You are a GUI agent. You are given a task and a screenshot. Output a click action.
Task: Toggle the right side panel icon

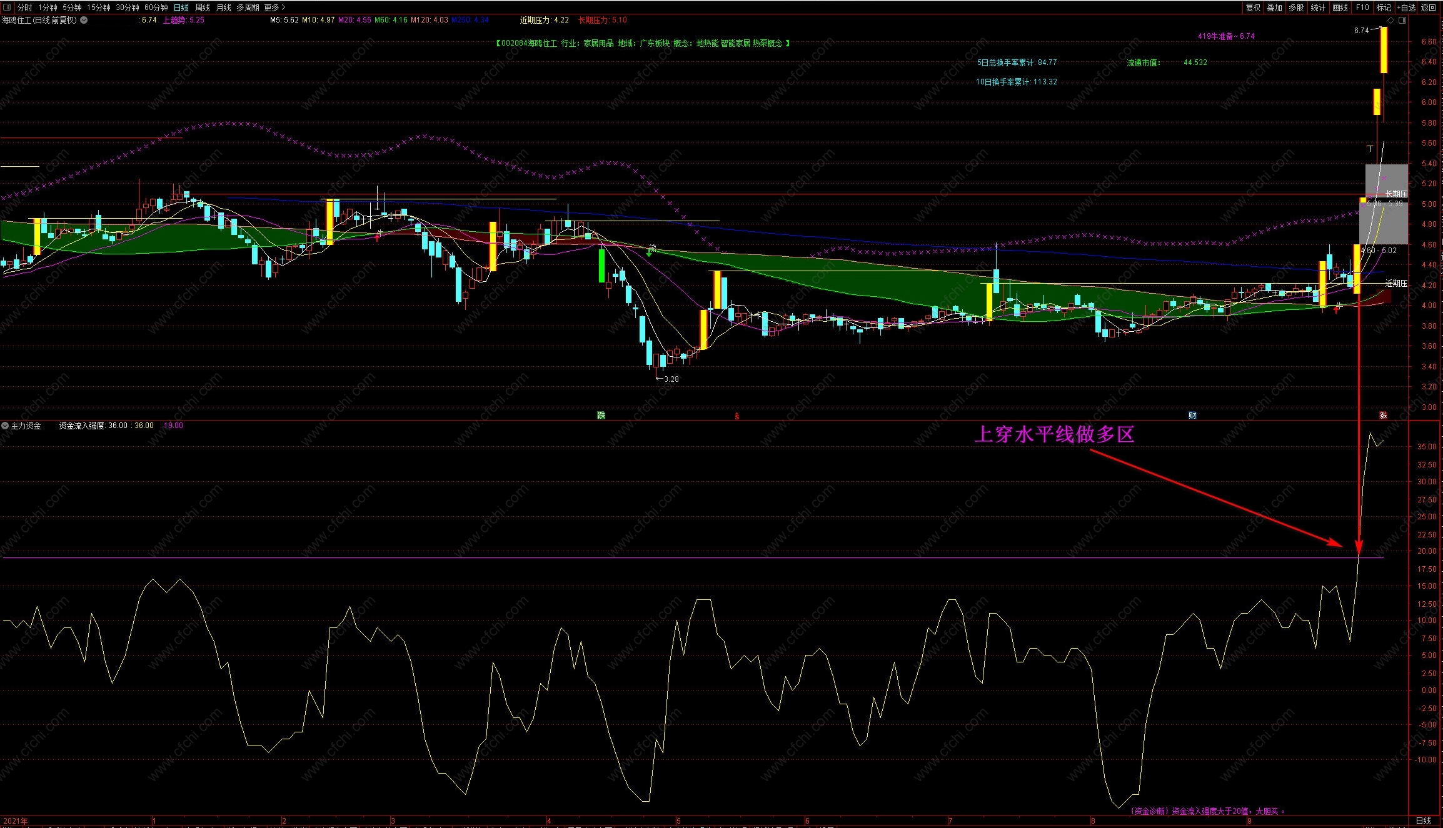tap(1402, 21)
